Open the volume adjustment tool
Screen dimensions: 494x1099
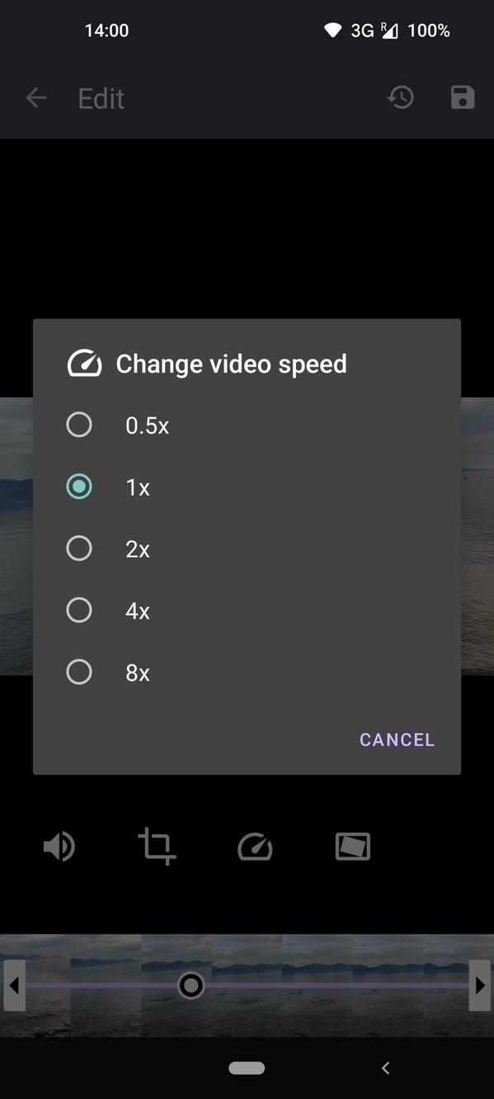(59, 845)
